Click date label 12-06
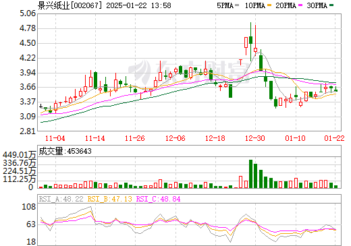 point(175,138)
